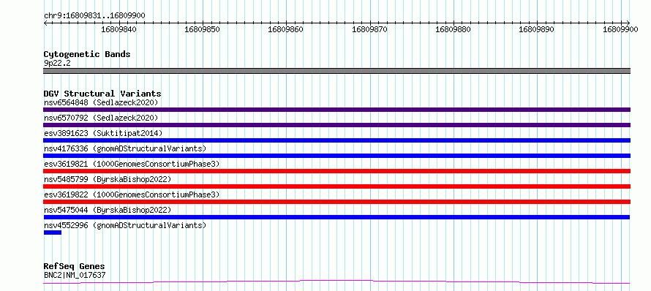Click ruler position 16809840
651x291 pixels.
coord(118,29)
